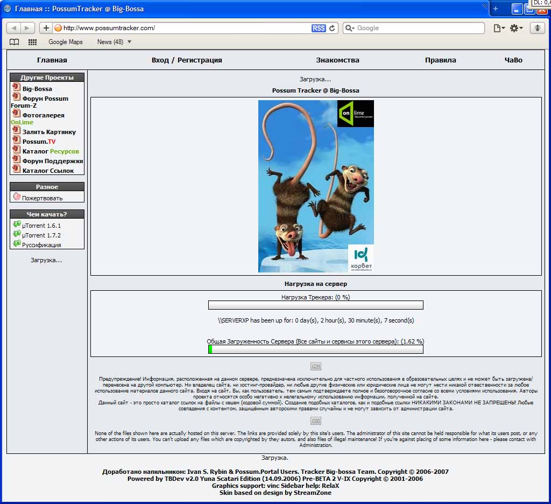551x504 pixels.
Task: Show bookmarks with the open book icon
Action: [x=14, y=42]
